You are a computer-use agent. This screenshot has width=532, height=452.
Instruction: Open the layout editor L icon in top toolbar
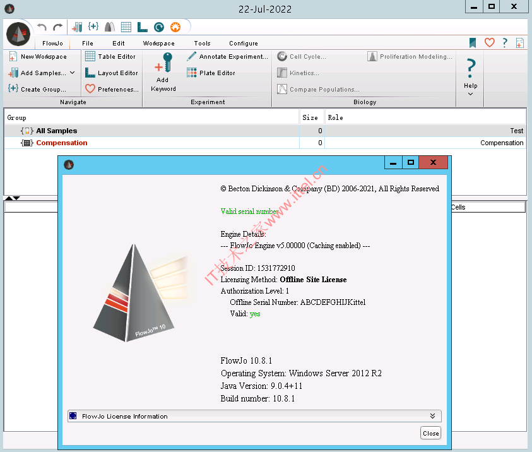142,27
